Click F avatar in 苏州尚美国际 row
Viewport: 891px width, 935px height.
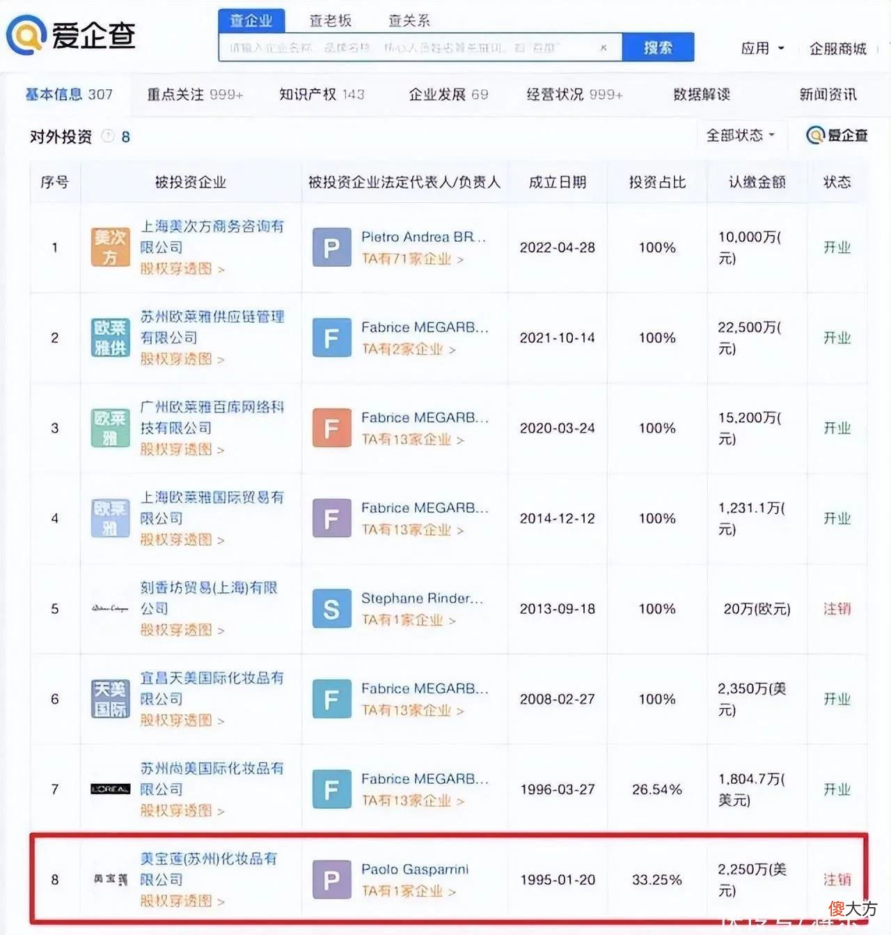[331, 789]
